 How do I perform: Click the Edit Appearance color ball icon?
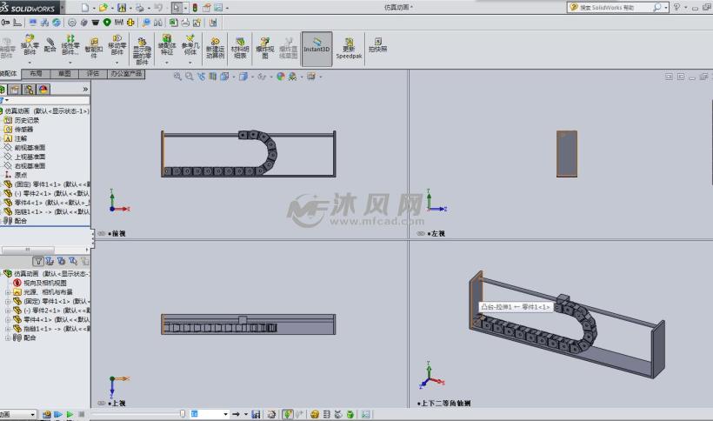[281, 77]
